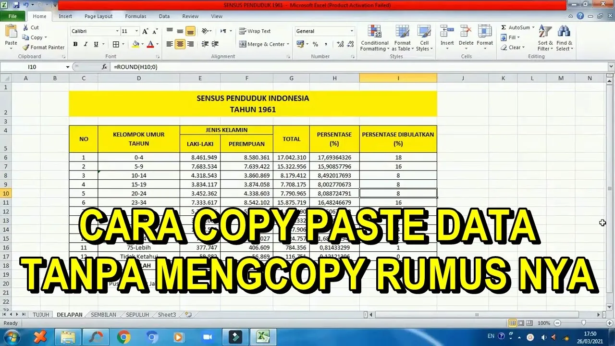Image resolution: width=615 pixels, height=346 pixels.
Task: Select Top Align icon
Action: pyautogui.click(x=170, y=31)
